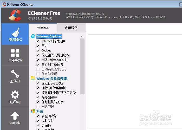Enable 保存的密码 checkbox
The image size is (182, 130).
pos(38,74)
